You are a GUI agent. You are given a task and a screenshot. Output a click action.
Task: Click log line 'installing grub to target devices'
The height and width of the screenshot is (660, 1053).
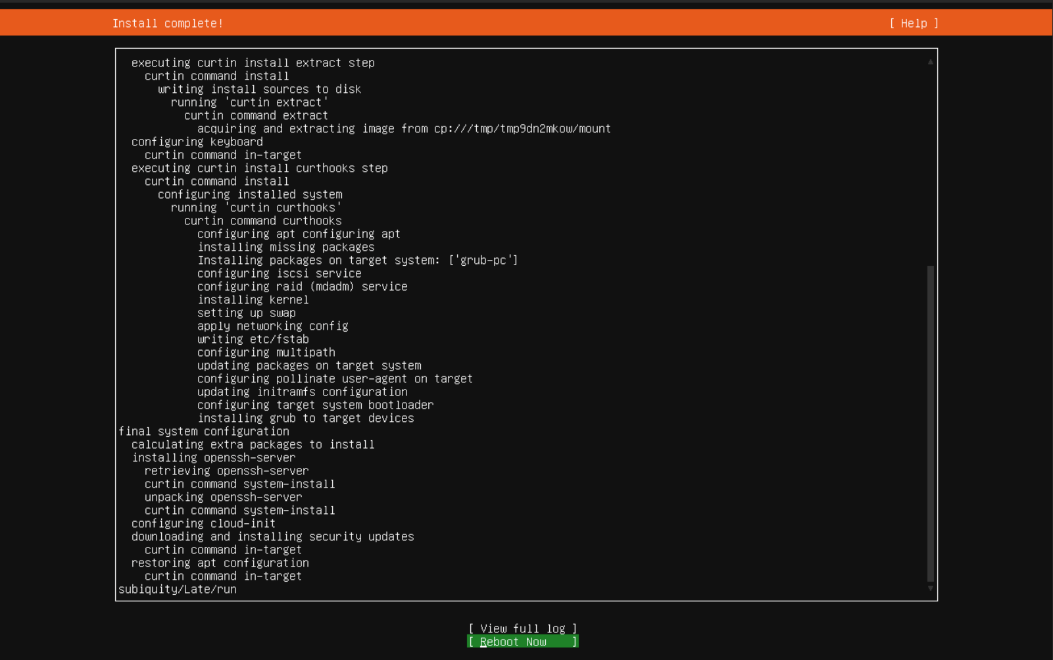tap(306, 418)
